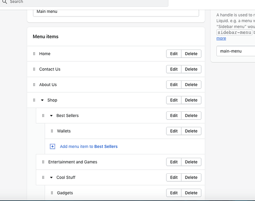Viewport: 255px width, 201px height.
Task: Click the search magnifier icon
Action: (x=4, y=2)
